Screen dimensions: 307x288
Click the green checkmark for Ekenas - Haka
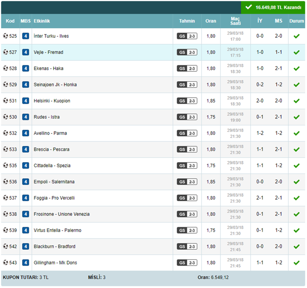[x=296, y=69]
